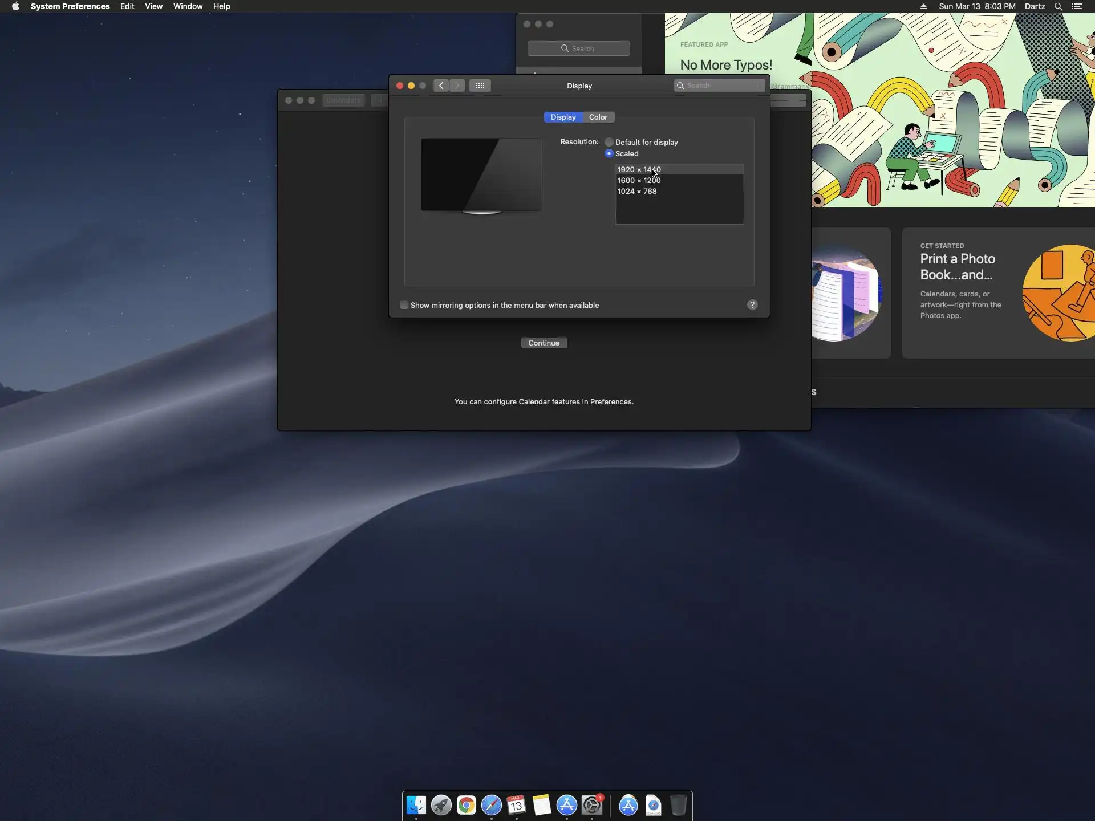The height and width of the screenshot is (821, 1095).
Task: Open Launchpad from the Dock
Action: coord(441,805)
